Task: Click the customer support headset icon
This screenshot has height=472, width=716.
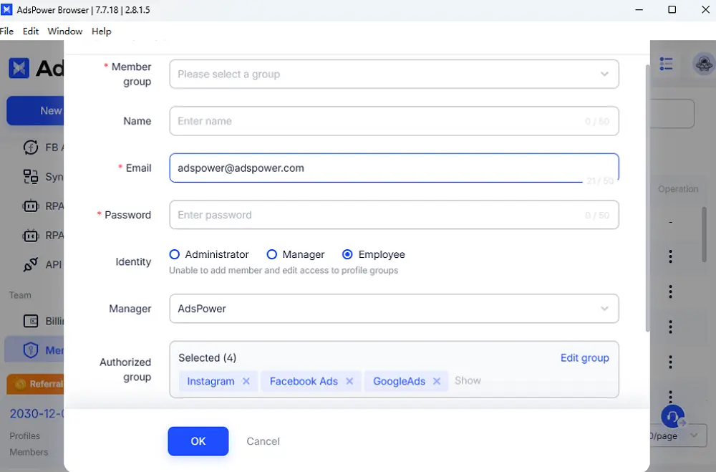Action: 672,416
